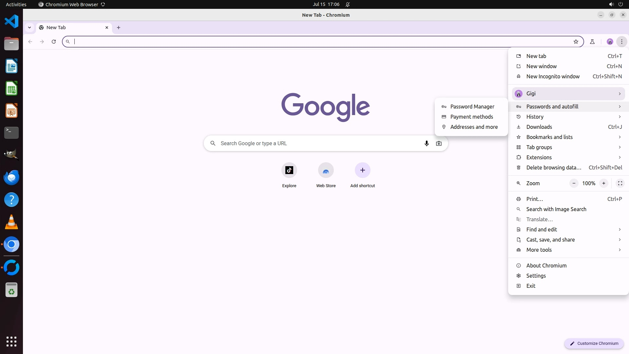
Task: Reload the page with refresh icon
Action: (54, 42)
